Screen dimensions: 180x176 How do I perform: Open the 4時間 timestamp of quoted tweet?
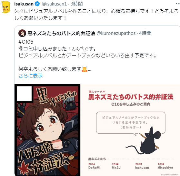[145, 33]
